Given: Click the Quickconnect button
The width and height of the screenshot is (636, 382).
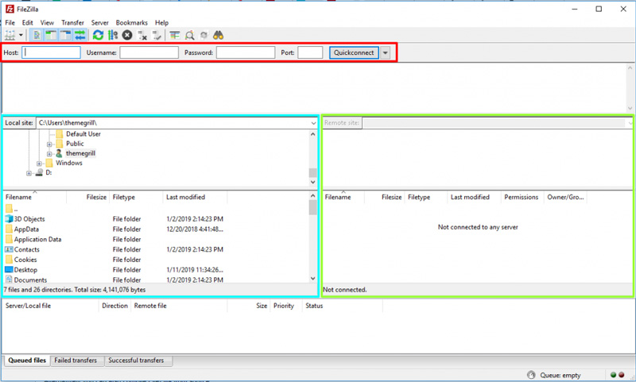Looking at the screenshot, I should [354, 52].
